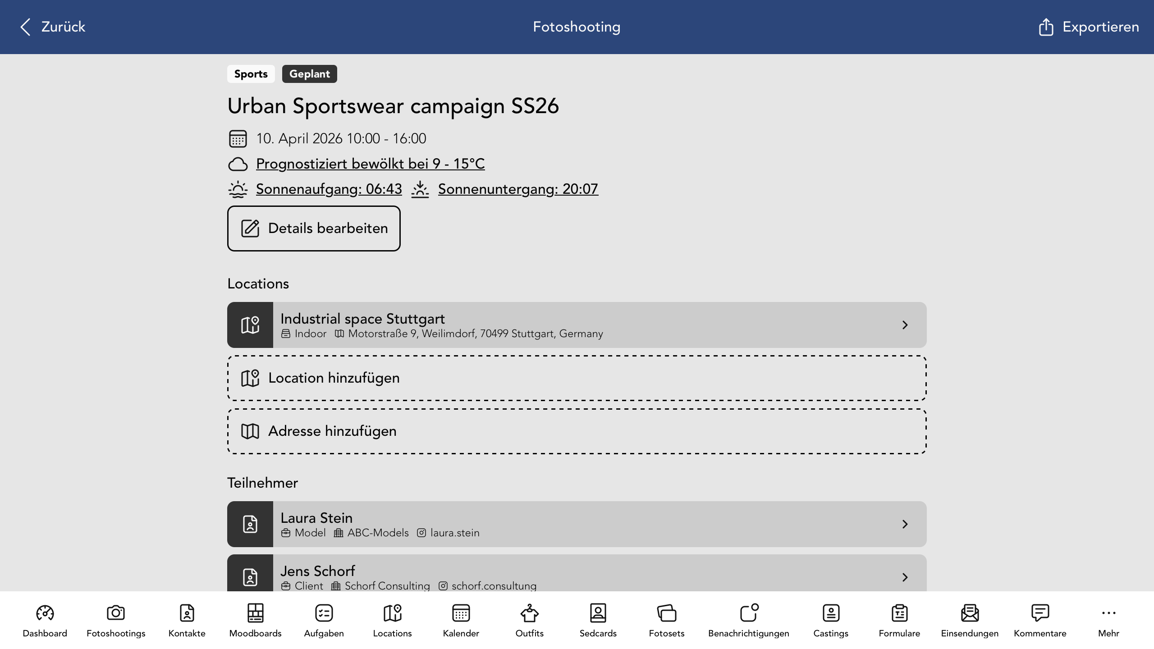This screenshot has height=649, width=1154.
Task: Open Laura Stein participant chevron
Action: pyautogui.click(x=905, y=524)
